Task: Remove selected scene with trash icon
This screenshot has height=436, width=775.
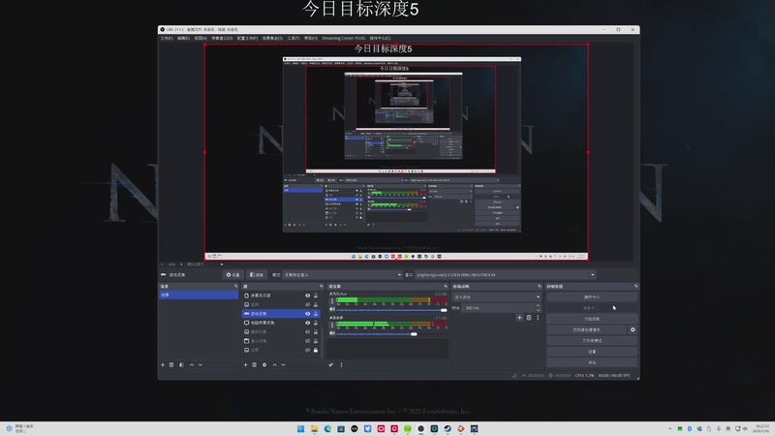Action: 171,365
